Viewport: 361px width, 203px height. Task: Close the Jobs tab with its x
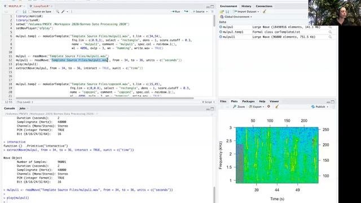click(28, 108)
